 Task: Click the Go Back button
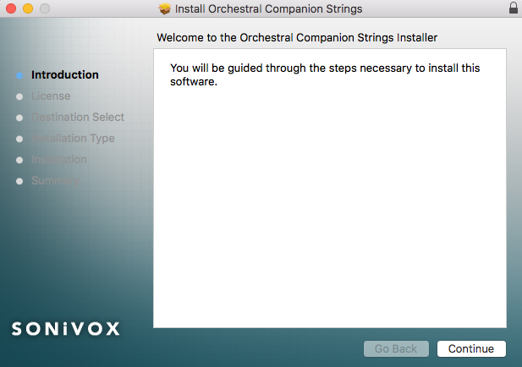[x=396, y=348]
